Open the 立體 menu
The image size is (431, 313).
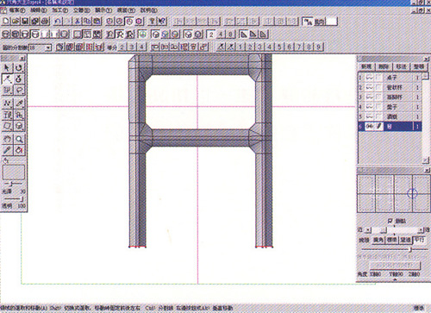click(81, 10)
